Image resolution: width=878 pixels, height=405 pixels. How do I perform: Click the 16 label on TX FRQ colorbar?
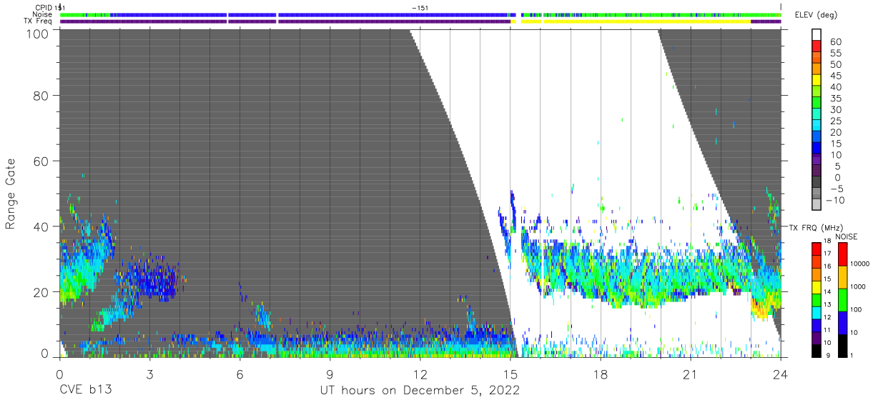point(828,266)
